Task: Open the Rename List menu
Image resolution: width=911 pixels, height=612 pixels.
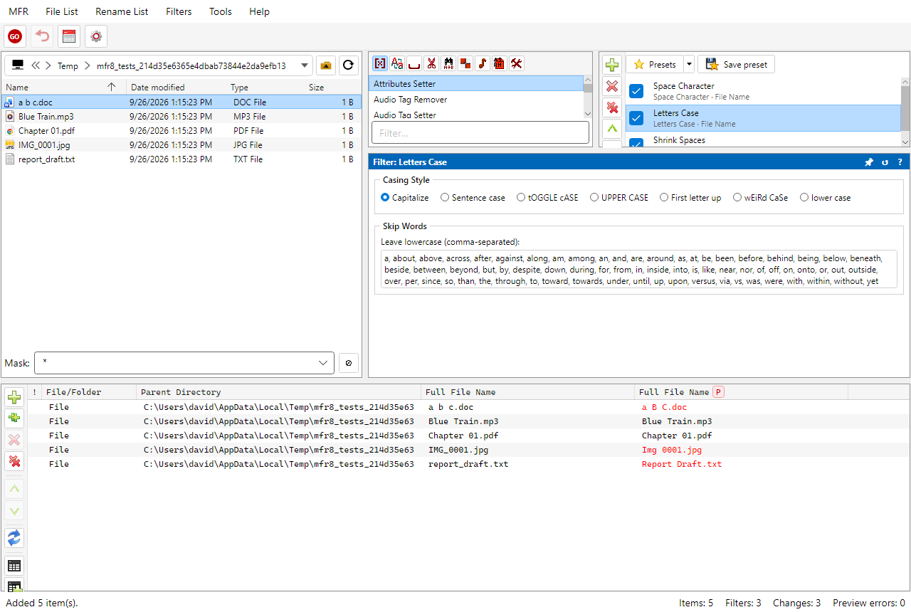Action: (122, 11)
